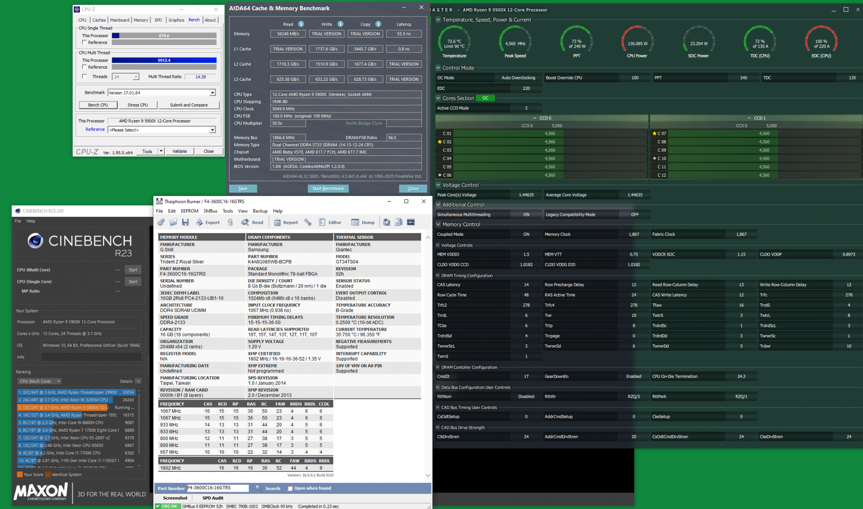Screen dimensions: 863x509
Task: Enable the Single Thread Reference checkbox in CPU-Z
Action: (x=85, y=42)
